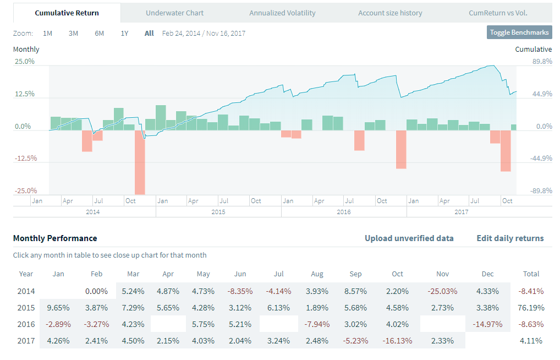
Task: Click the 2017 year timeline segment
Action: pyautogui.click(x=462, y=212)
